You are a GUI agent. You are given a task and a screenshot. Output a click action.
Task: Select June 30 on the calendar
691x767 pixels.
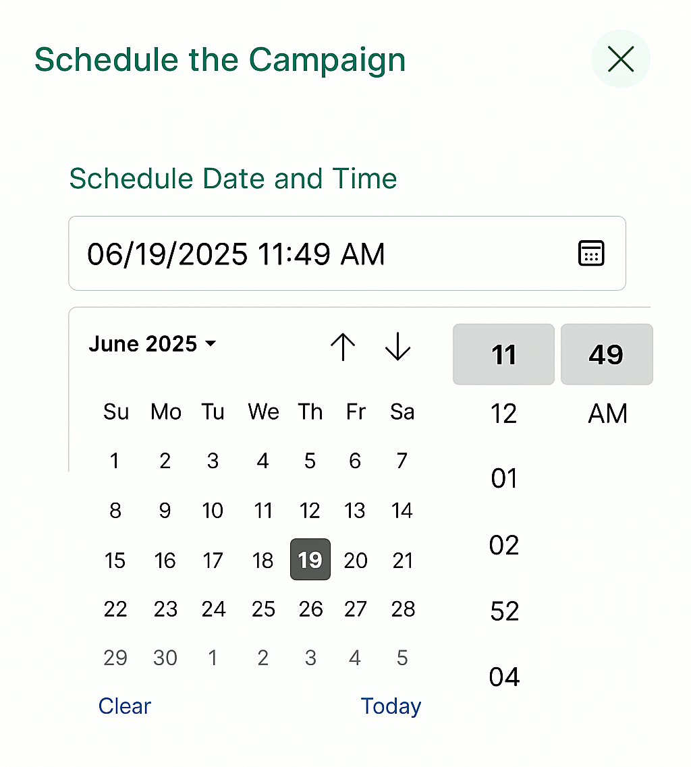point(165,658)
